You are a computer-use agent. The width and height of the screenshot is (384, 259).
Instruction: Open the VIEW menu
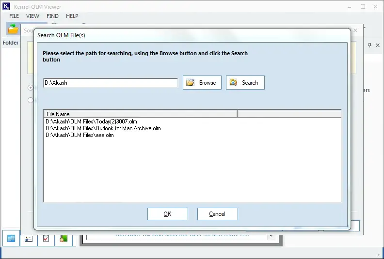pos(32,16)
